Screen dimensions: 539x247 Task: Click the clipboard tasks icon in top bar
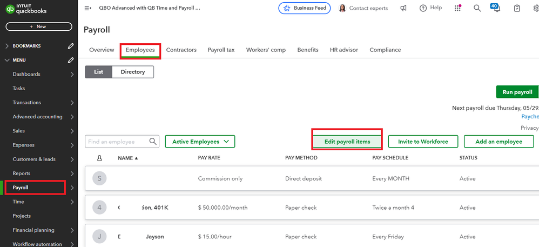pyautogui.click(x=517, y=8)
